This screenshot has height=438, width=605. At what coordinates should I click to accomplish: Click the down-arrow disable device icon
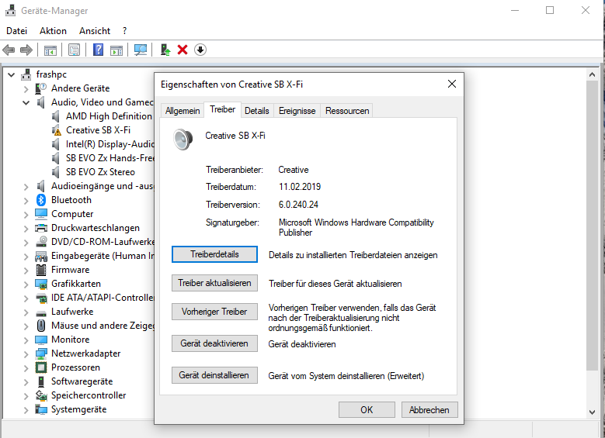[x=200, y=50]
